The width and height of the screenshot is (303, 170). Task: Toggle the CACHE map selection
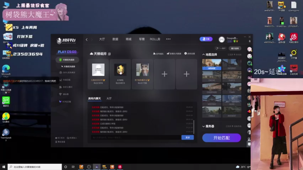[212, 76]
